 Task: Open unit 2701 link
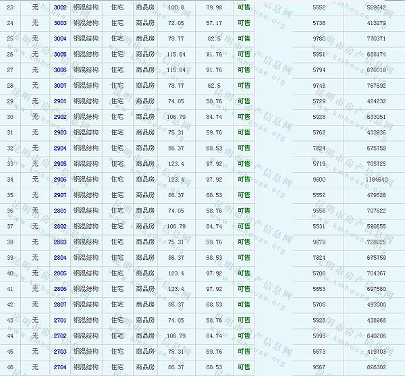pyautogui.click(x=60, y=320)
